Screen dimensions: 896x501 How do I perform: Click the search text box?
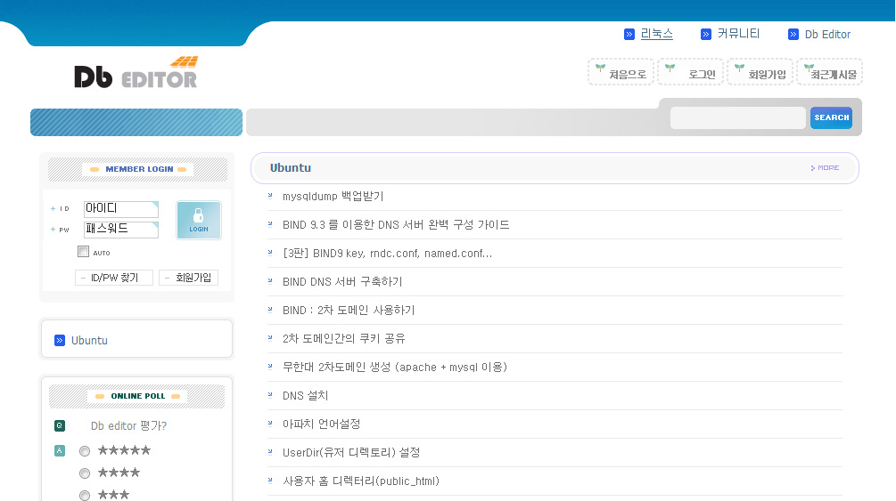(x=737, y=117)
